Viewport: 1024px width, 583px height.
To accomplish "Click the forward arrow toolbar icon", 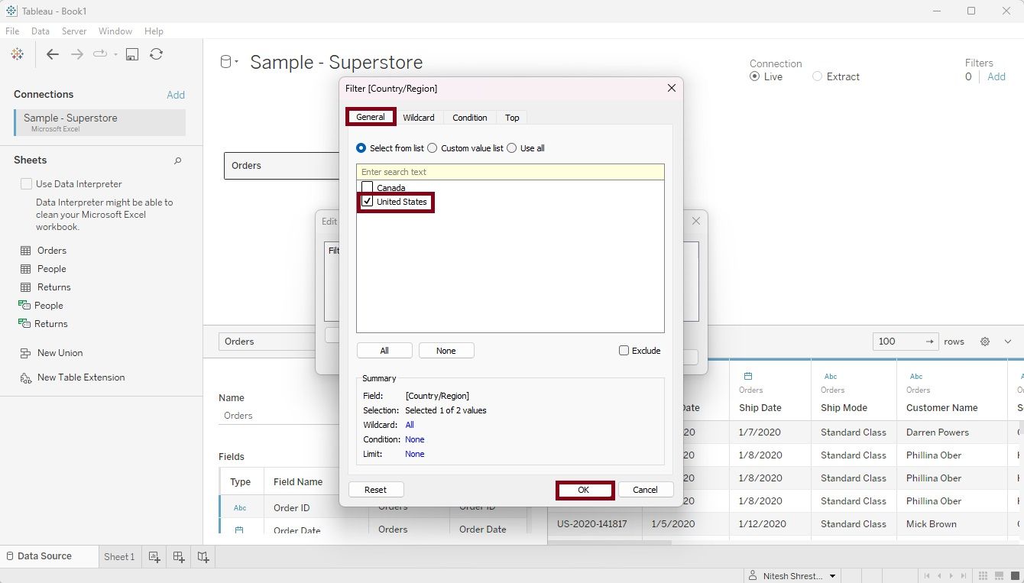I will click(76, 54).
